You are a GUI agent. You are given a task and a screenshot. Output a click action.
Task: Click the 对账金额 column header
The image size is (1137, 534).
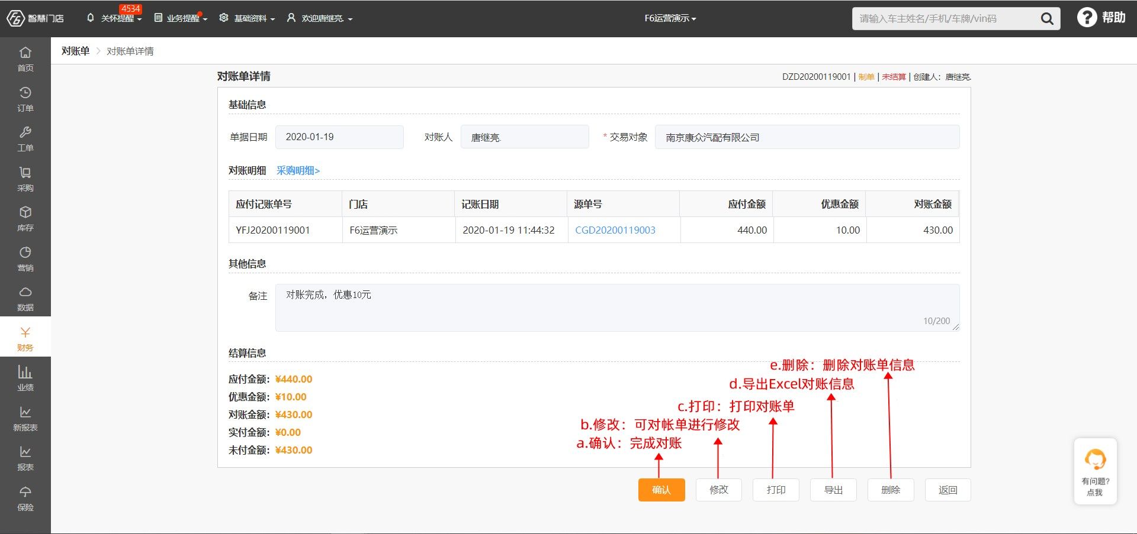pos(913,204)
